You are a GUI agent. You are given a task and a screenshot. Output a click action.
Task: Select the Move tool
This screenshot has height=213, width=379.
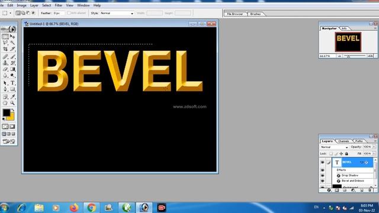pos(12,37)
